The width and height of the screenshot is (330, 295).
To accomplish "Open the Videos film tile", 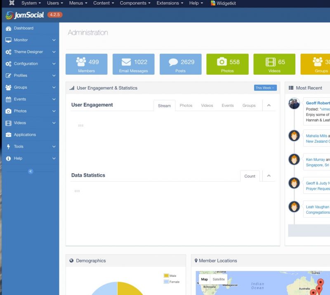I will [x=274, y=64].
